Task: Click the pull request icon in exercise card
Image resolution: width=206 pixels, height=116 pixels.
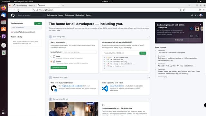Action: pos(103,105)
